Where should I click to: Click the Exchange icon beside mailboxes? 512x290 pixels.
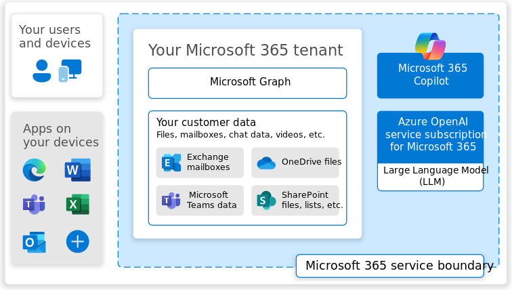click(x=171, y=163)
